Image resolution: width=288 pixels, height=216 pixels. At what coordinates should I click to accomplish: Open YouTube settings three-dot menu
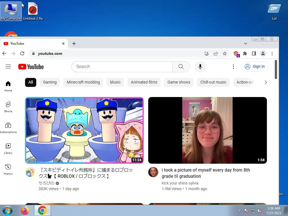click(233, 67)
